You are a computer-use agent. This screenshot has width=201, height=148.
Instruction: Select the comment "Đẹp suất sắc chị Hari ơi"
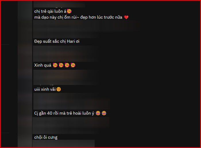tap(57, 41)
